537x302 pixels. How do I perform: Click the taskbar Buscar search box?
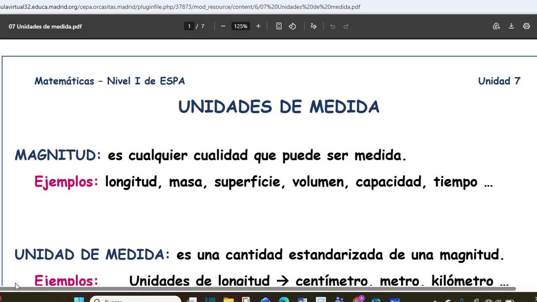136,299
